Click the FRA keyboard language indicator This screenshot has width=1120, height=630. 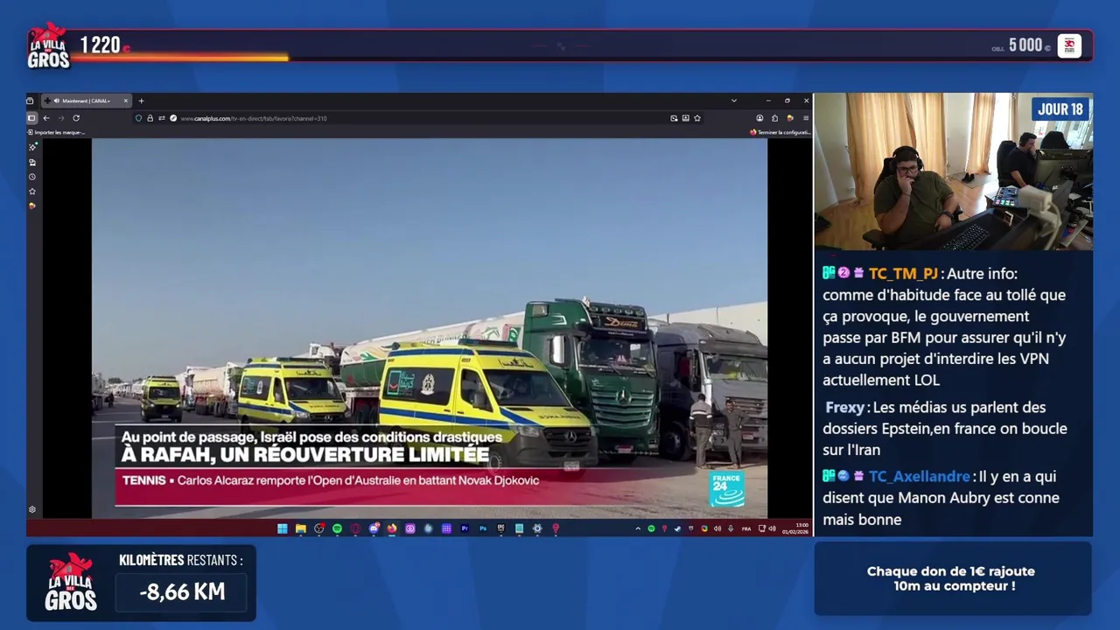(746, 528)
